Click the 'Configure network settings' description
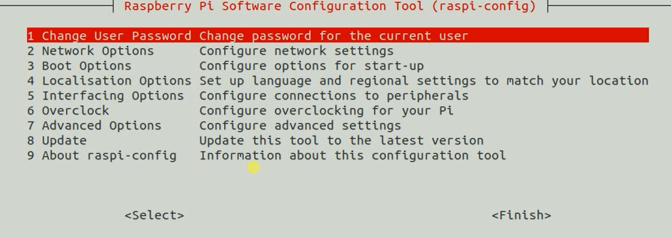This screenshot has width=671, height=238. click(x=296, y=51)
